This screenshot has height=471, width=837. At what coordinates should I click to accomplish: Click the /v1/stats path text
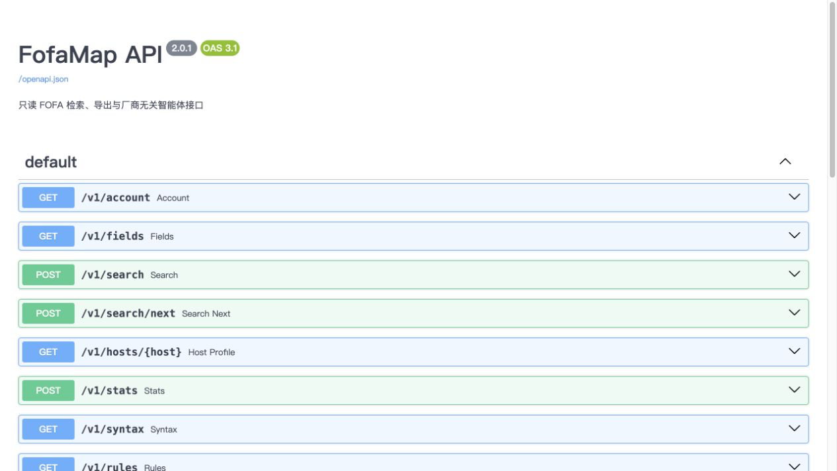point(109,390)
